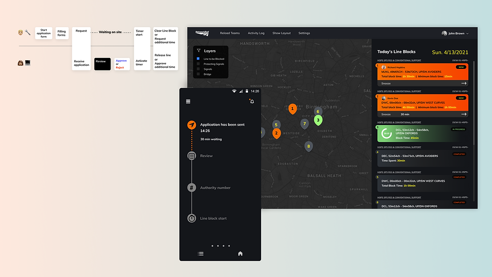This screenshot has width=492, height=277.
Task: Select orange map pin number 1
Action: click(292, 109)
